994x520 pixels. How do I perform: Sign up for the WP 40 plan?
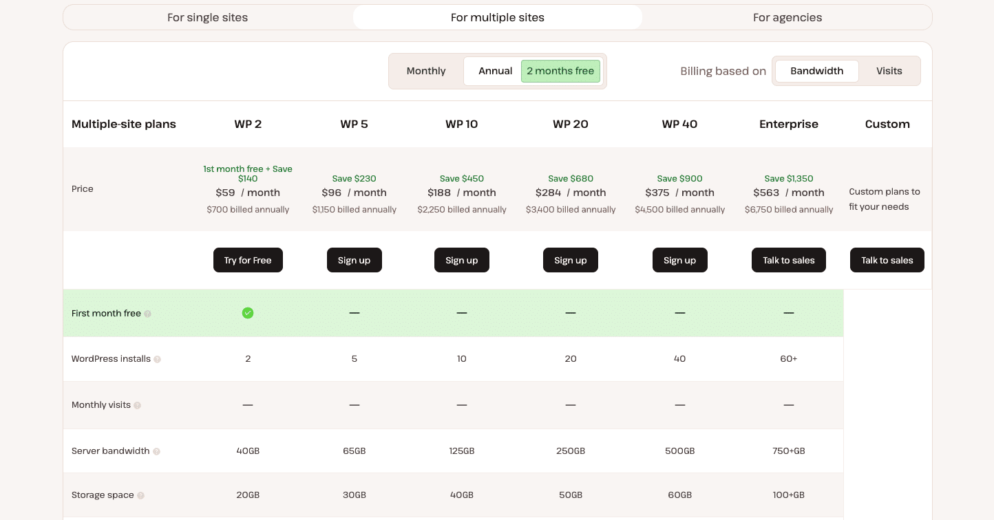tap(680, 260)
